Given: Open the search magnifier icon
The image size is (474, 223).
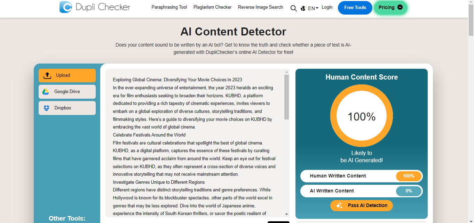Looking at the screenshot, I should point(294,8).
